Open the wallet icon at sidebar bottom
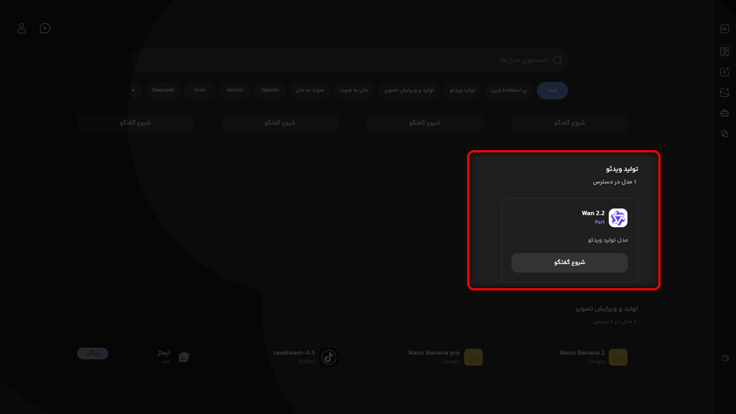Screen dimensions: 736x414 (x=724, y=358)
